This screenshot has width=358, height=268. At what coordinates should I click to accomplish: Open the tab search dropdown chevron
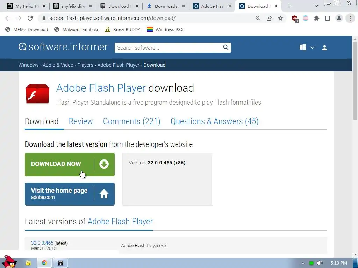(x=316, y=6)
